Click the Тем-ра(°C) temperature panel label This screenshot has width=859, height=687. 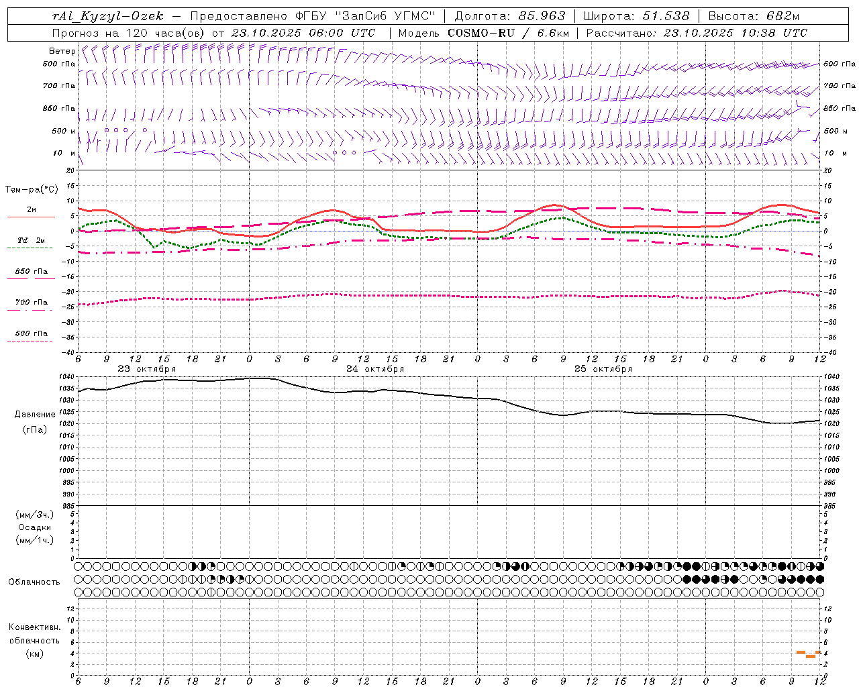tap(32, 190)
